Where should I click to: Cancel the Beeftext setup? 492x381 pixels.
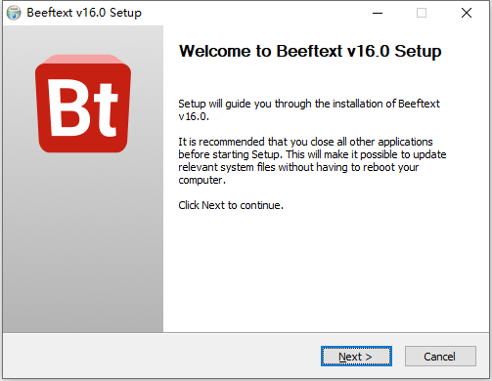pos(440,357)
